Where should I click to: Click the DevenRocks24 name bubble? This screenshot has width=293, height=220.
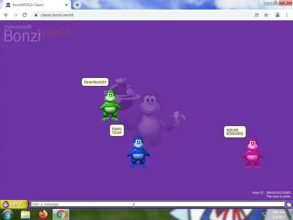coord(95,82)
